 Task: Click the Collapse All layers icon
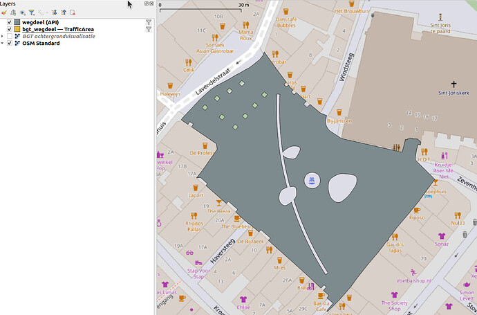(63, 12)
